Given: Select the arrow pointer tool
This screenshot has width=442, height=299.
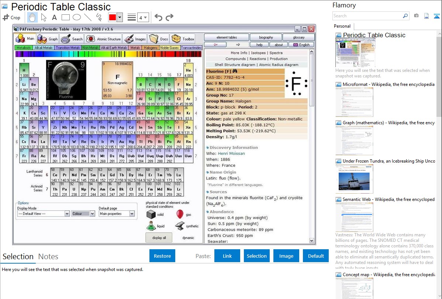Looking at the screenshot, I should click(x=44, y=17).
